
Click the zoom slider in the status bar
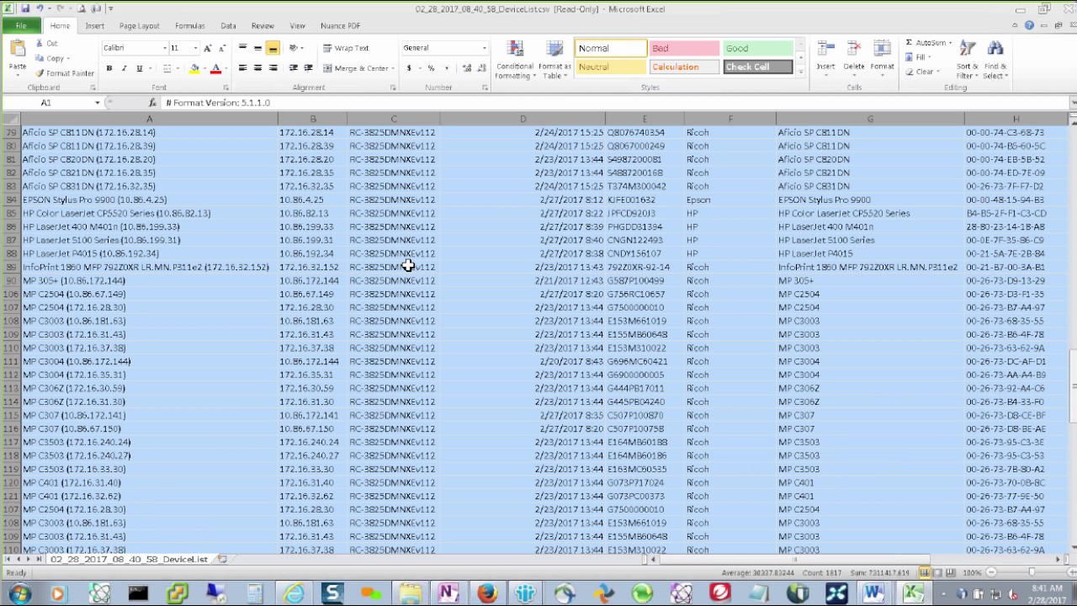click(1032, 572)
